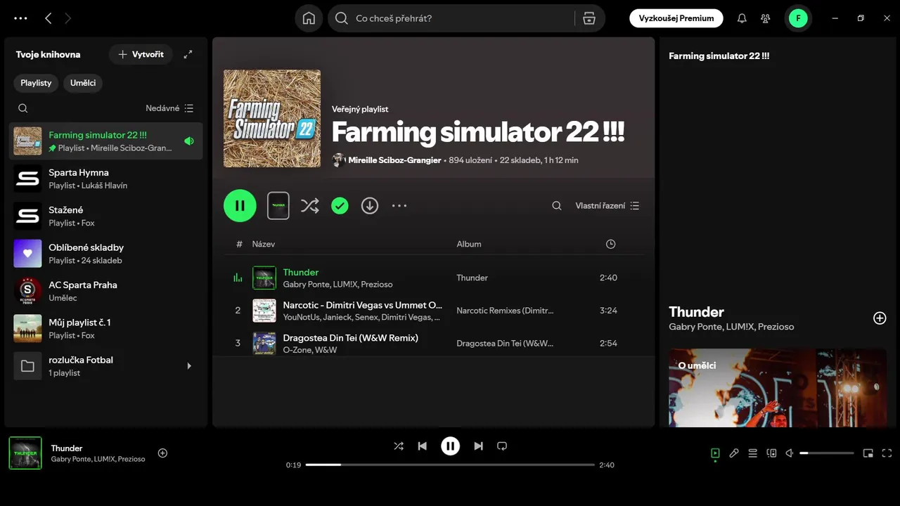Toggle shuffle in the bottom player
This screenshot has height=506, width=900.
tap(399, 446)
